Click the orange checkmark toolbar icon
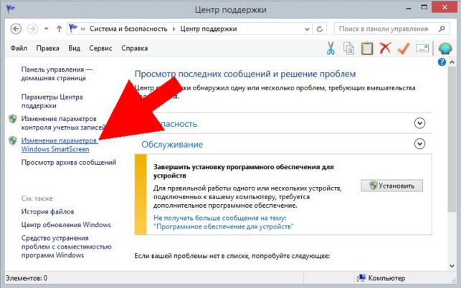Viewport: 461px width, 288px height. [404, 48]
